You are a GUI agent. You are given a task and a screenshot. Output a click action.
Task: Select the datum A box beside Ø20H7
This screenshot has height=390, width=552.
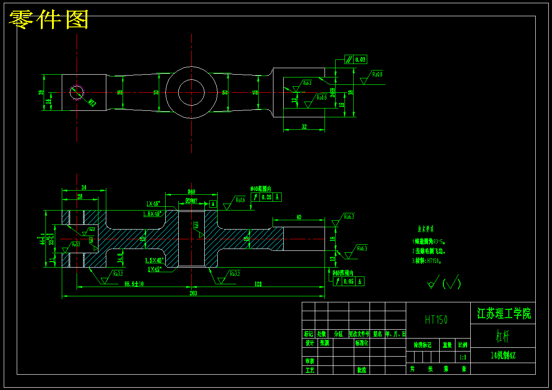[213, 204]
